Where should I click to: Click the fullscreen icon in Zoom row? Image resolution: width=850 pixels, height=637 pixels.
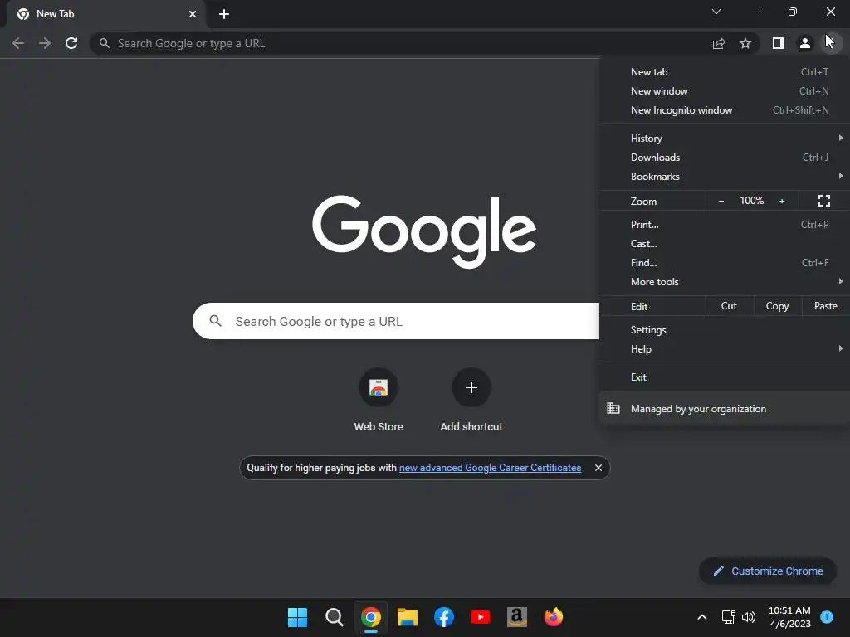tap(824, 201)
